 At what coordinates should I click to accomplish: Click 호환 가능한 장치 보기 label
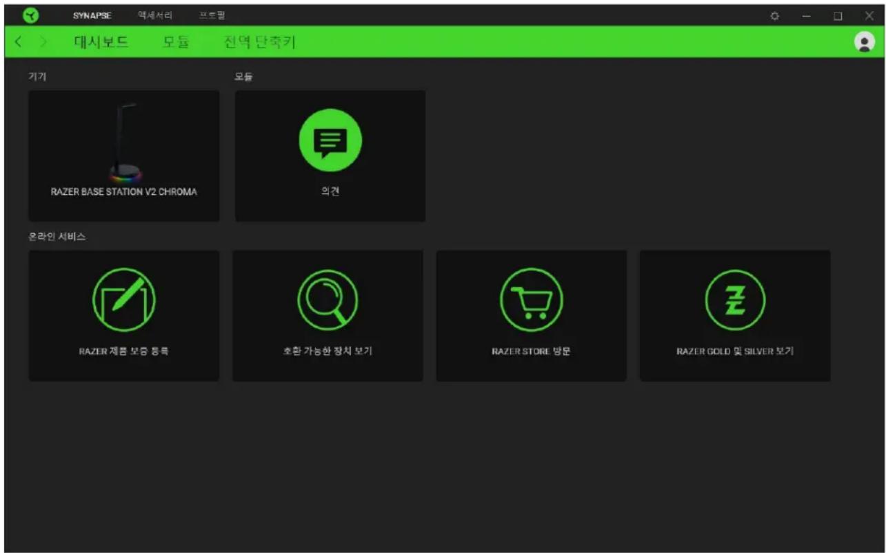click(x=328, y=351)
